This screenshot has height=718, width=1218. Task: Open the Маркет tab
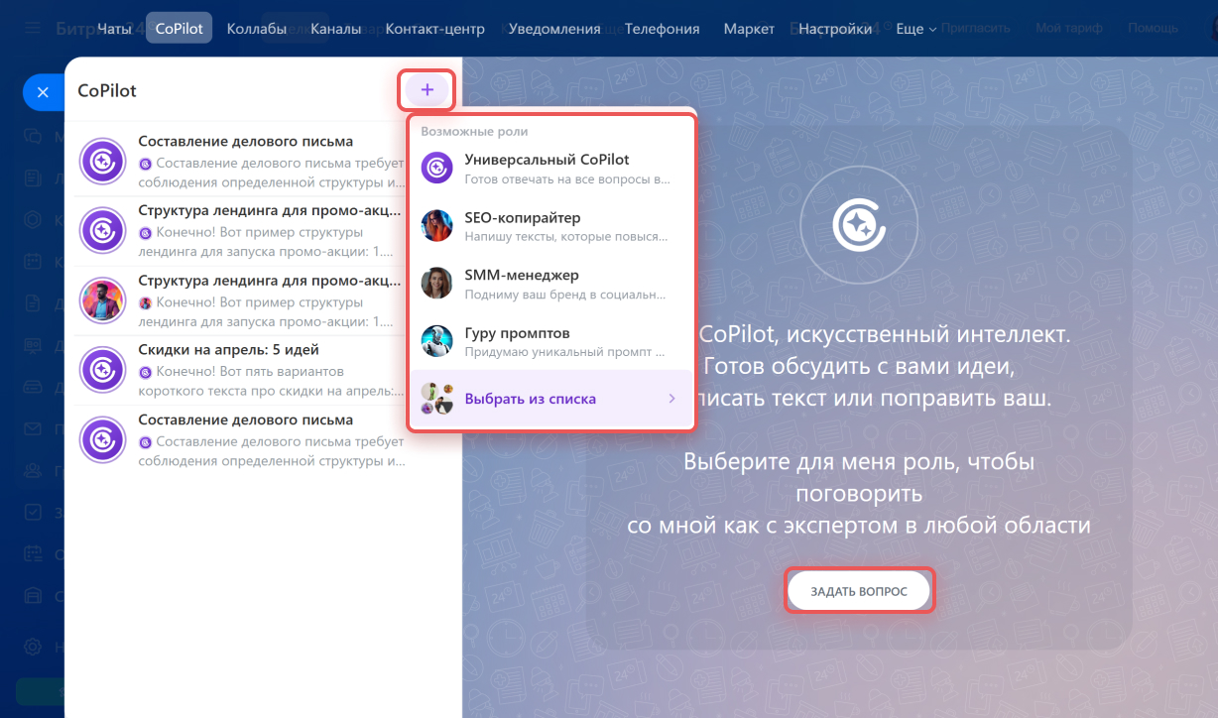749,29
